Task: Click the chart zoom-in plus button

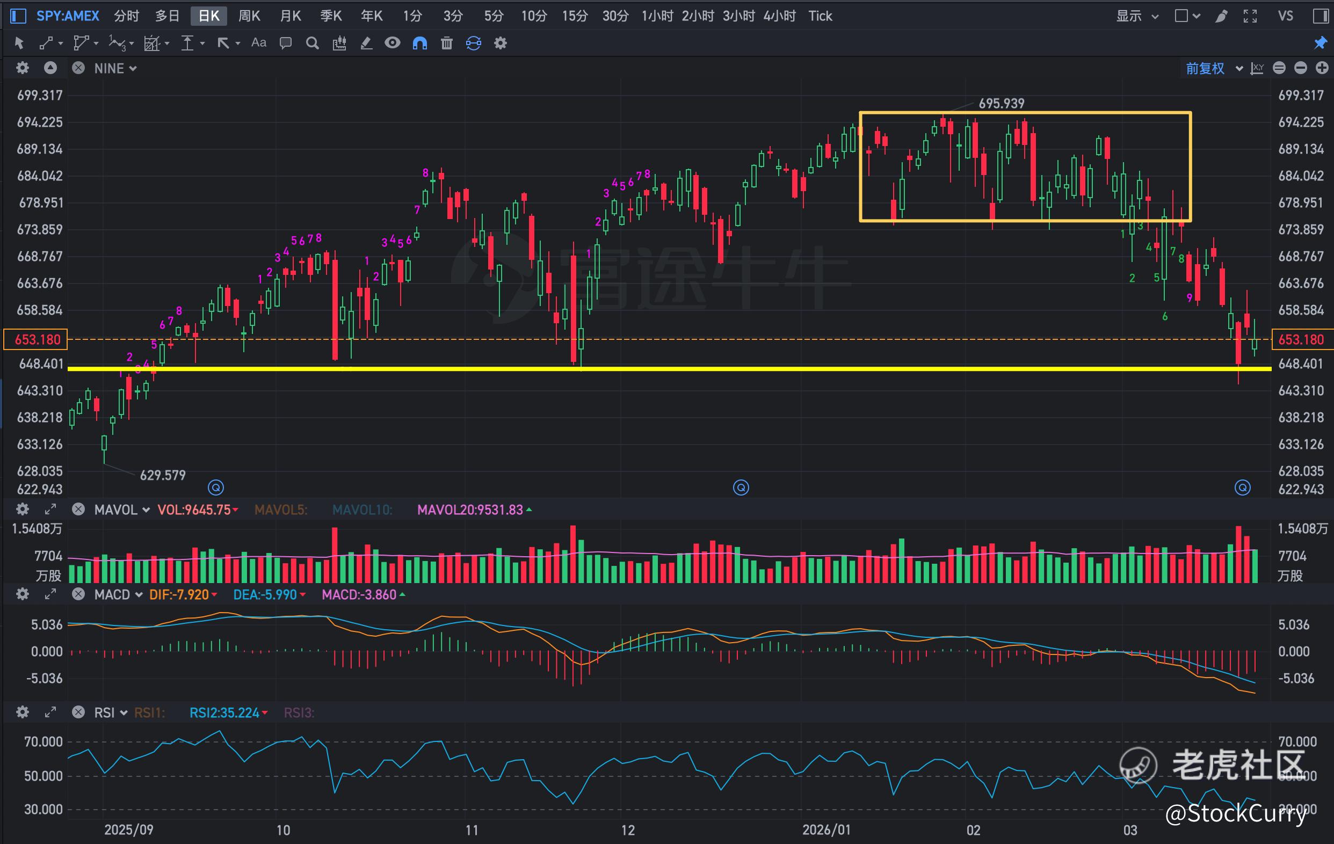Action: (1322, 68)
